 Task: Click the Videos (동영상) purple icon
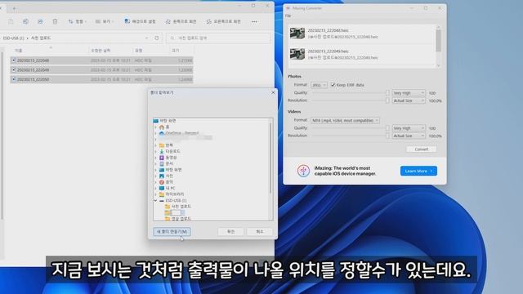pos(162,158)
